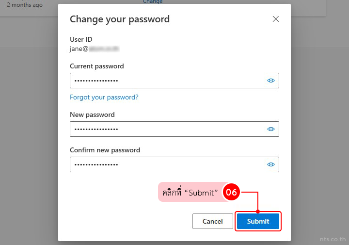Select the Confirm new password field
The width and height of the screenshot is (349, 245).
coord(165,164)
